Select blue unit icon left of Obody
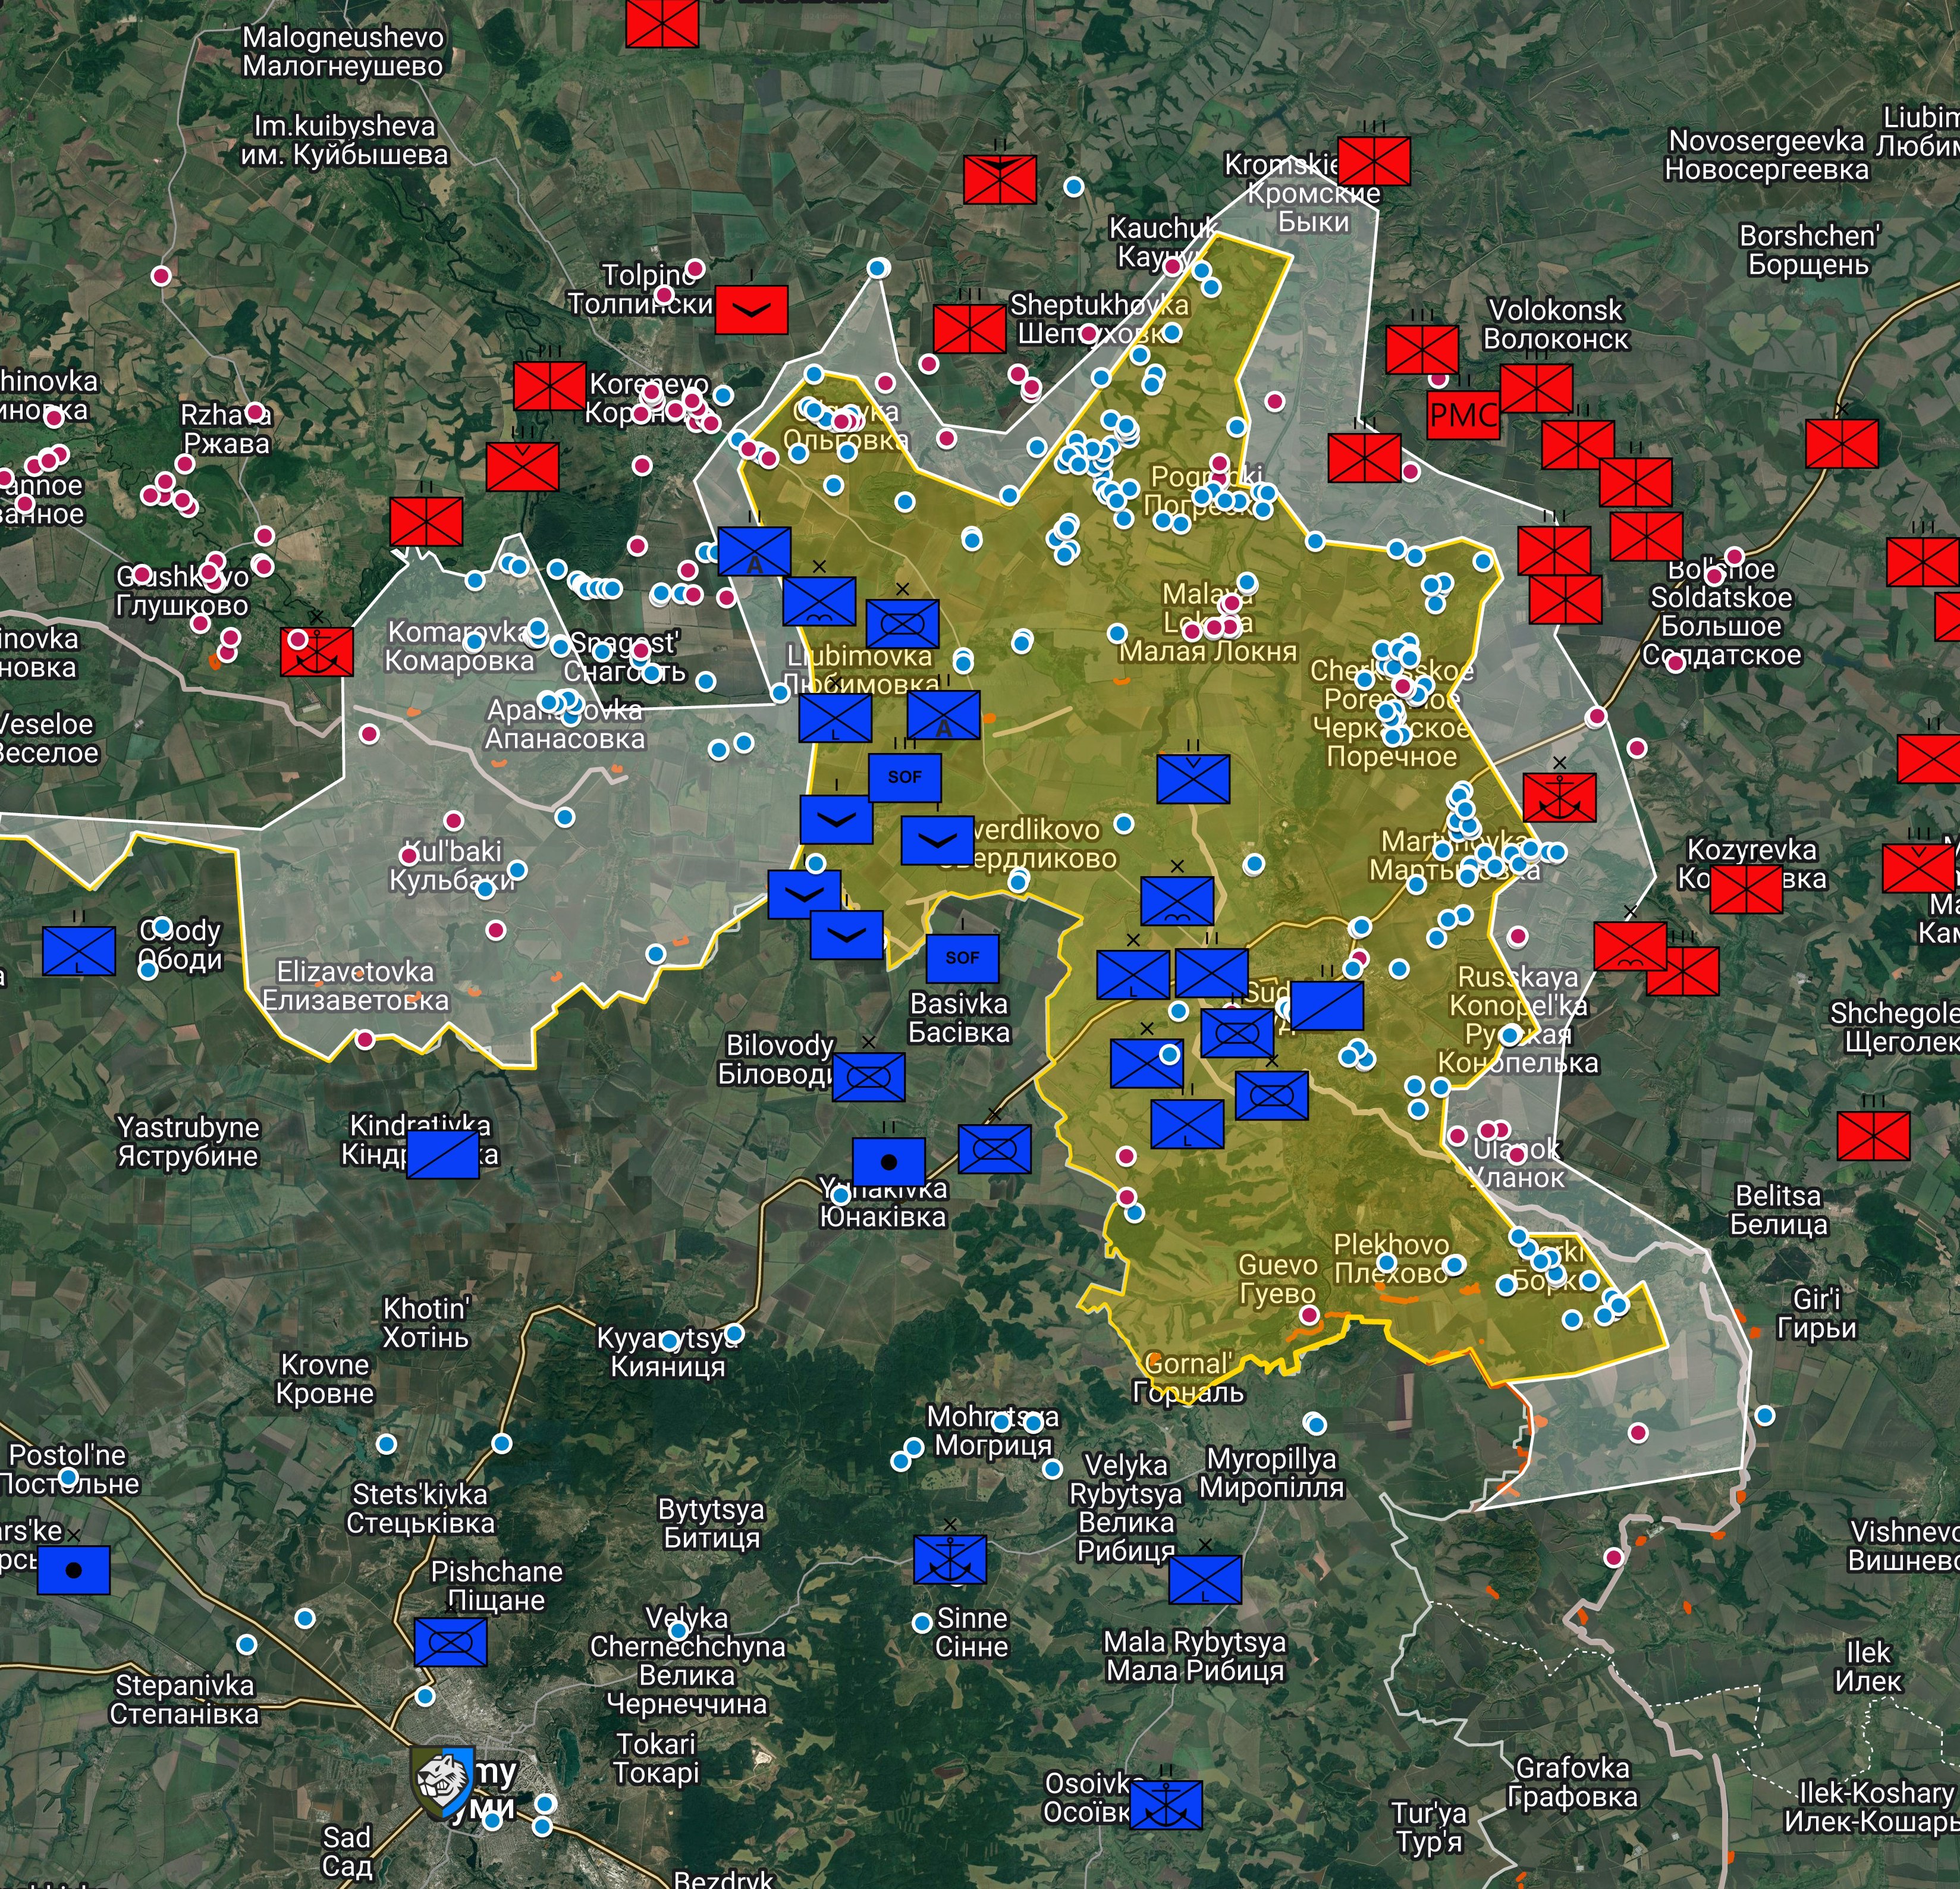This screenshot has height=1889, width=1960. click(79, 951)
